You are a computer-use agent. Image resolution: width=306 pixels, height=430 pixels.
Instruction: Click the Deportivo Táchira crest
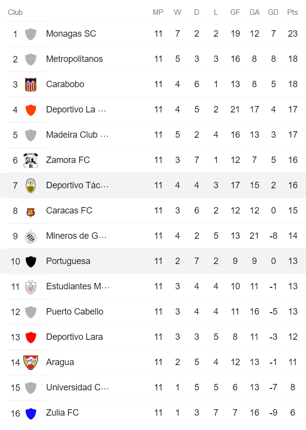(x=30, y=185)
